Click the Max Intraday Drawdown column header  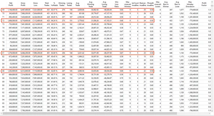(x=190, y=4)
